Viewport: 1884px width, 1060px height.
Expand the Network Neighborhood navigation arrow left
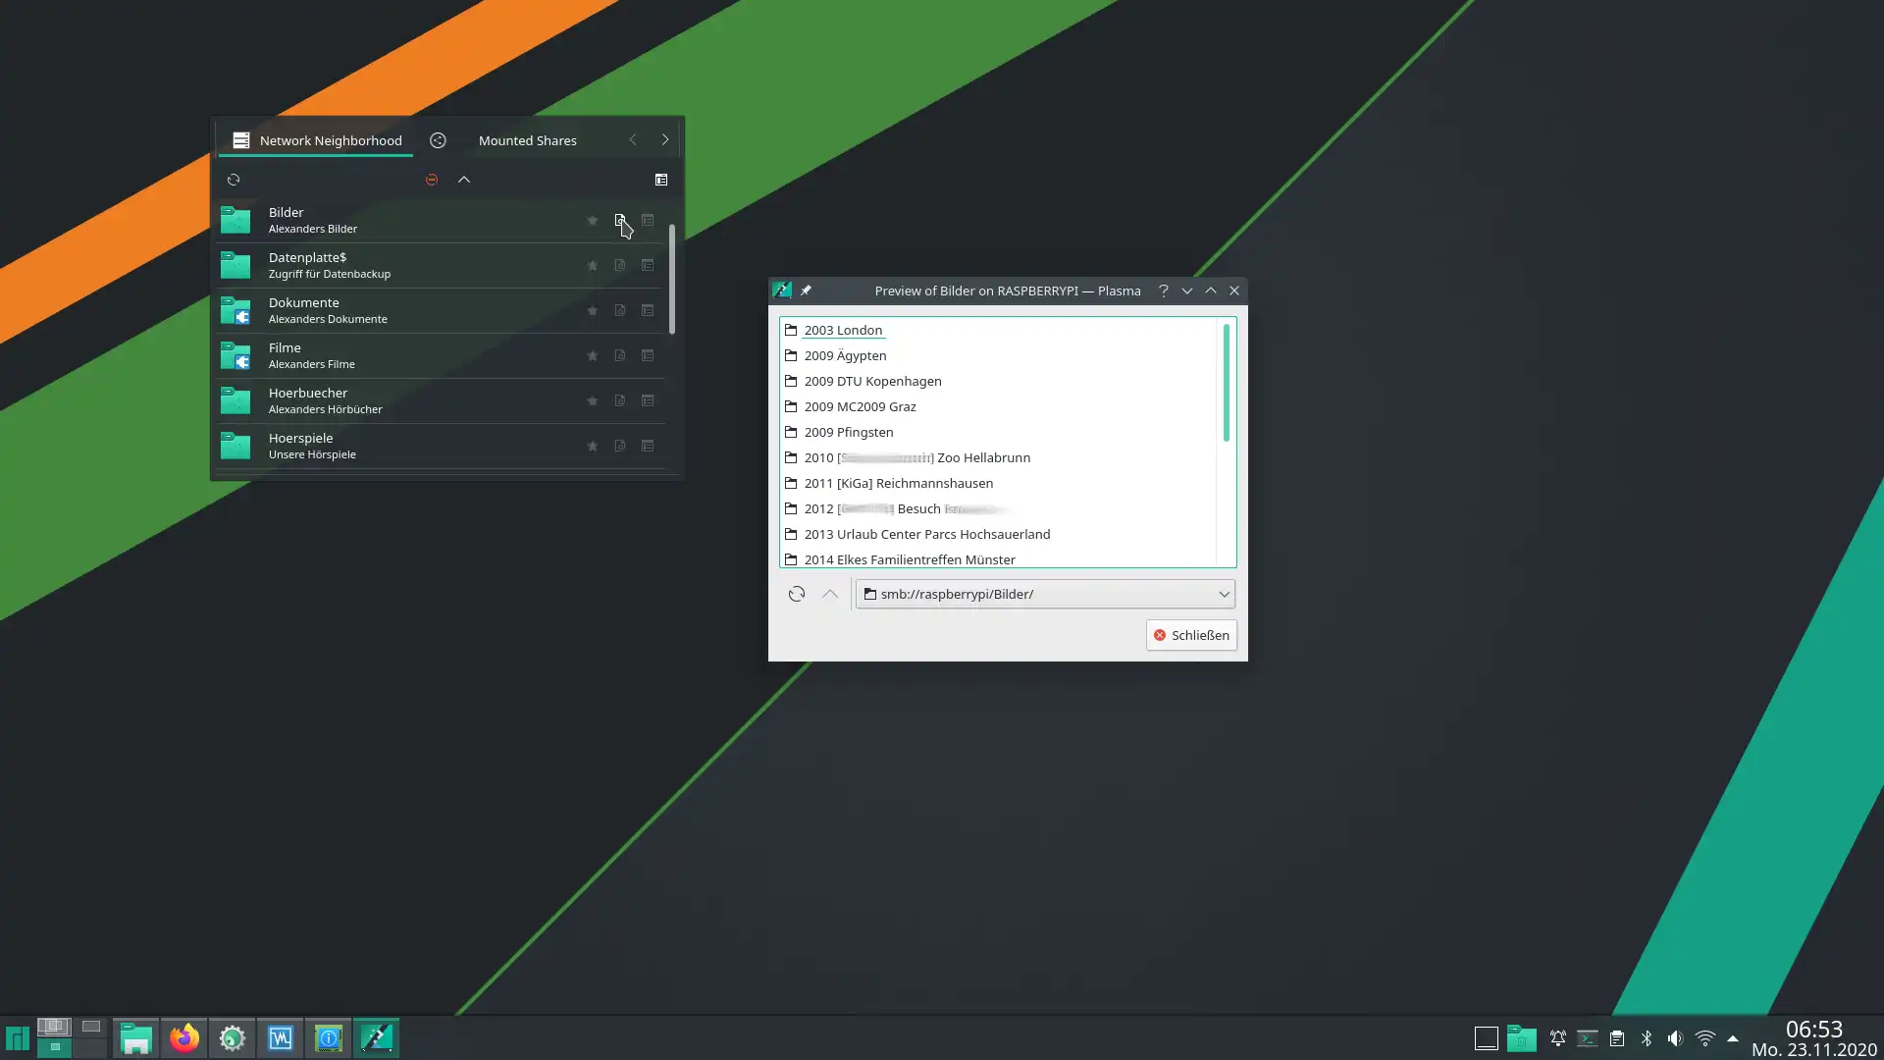point(633,139)
